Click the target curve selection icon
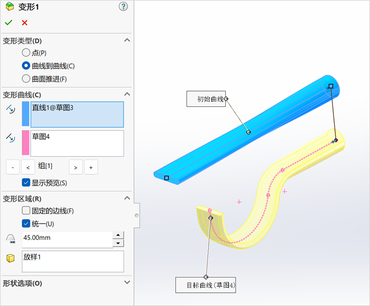Image resolution: width=370 pixels, height=306 pixels. 11,137
